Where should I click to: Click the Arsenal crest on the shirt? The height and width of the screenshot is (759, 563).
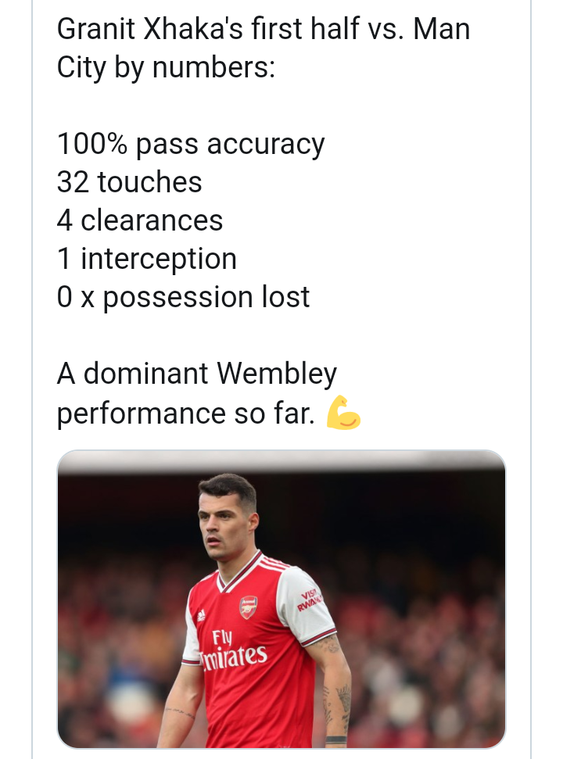pos(248,607)
